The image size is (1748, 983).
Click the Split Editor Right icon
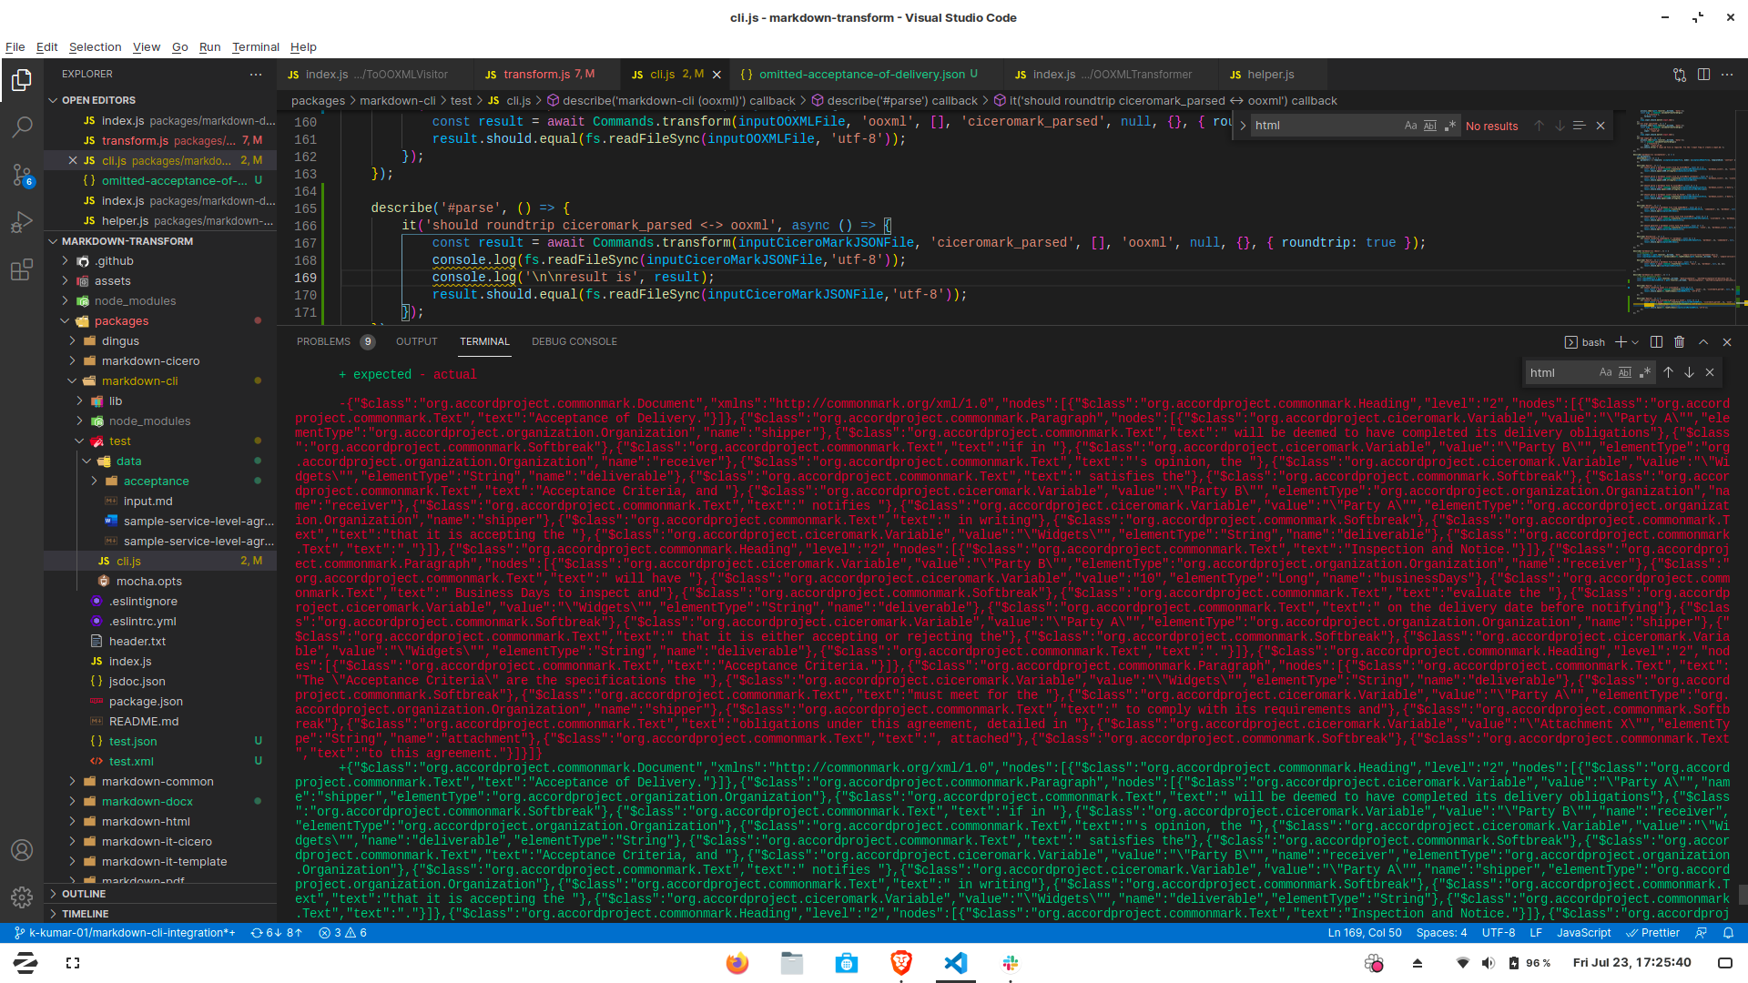(1703, 75)
